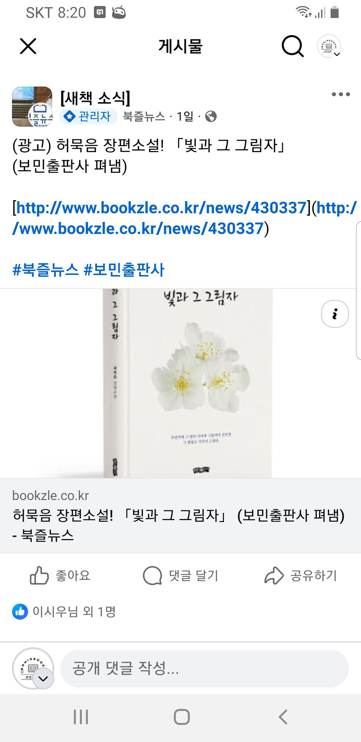
Task: Focus the 공개 댓글 작성 comment field
Action: 204,668
